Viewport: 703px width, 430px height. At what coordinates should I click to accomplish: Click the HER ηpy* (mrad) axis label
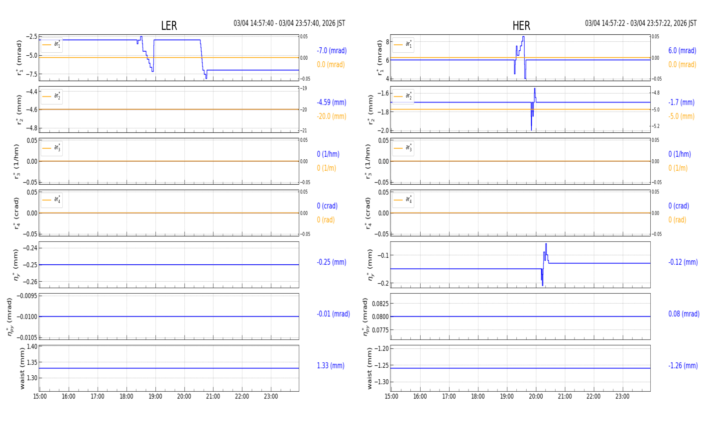(366, 317)
